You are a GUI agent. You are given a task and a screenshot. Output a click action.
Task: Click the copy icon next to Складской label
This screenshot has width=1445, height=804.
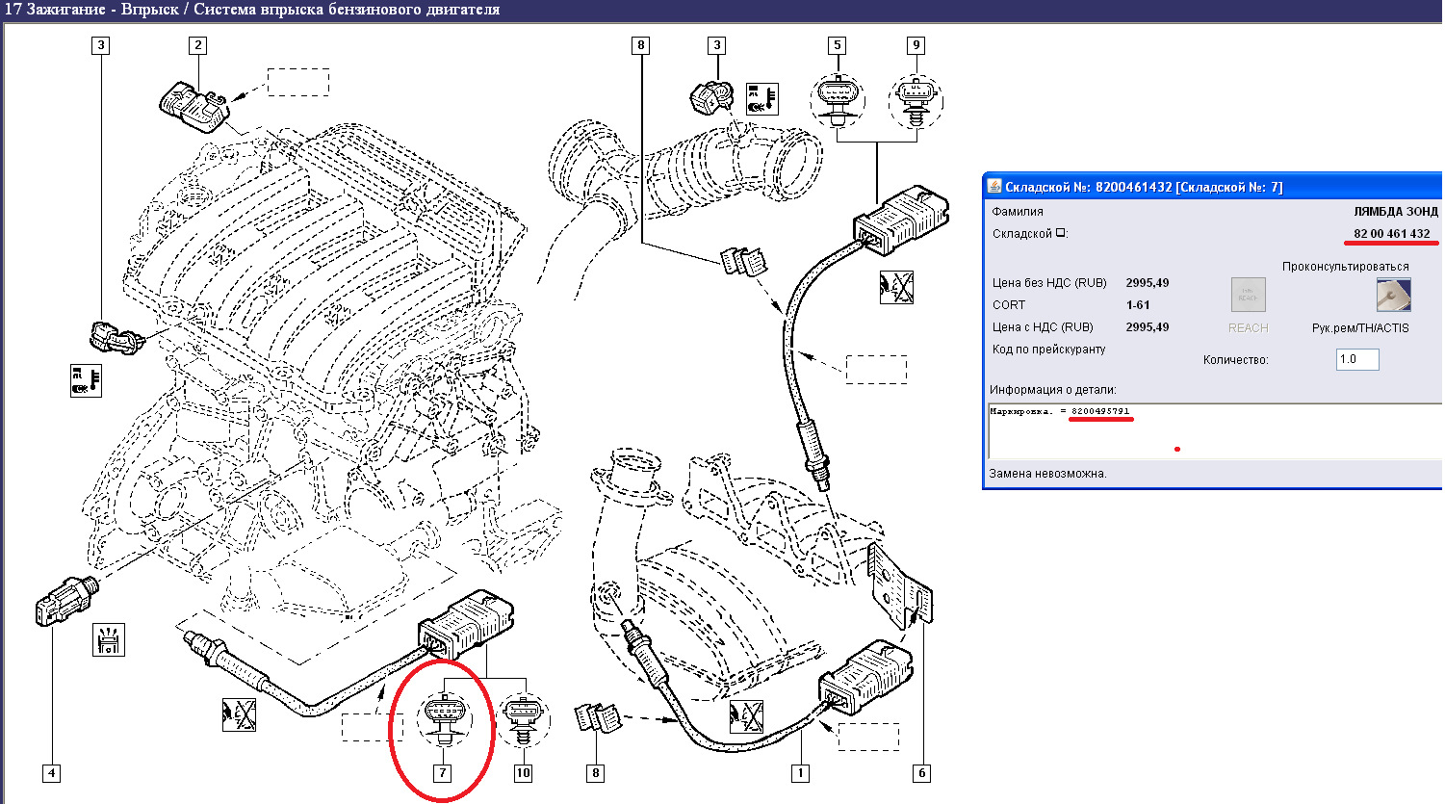pyautogui.click(x=1061, y=233)
